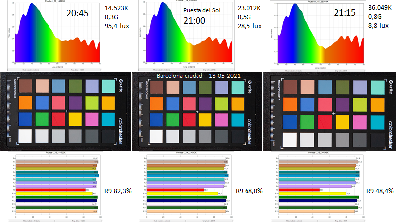This screenshot has height=223, width=396.
Task: Open the Prueba1_13_14523K CRI bar chart
Action: [x=55, y=186]
